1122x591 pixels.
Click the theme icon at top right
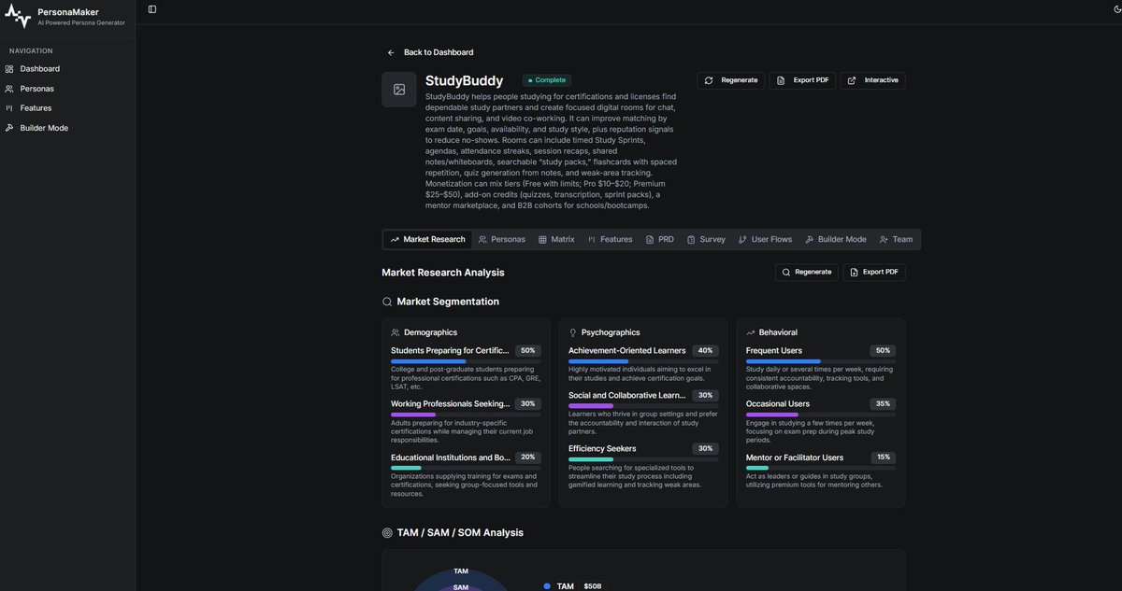click(1115, 9)
